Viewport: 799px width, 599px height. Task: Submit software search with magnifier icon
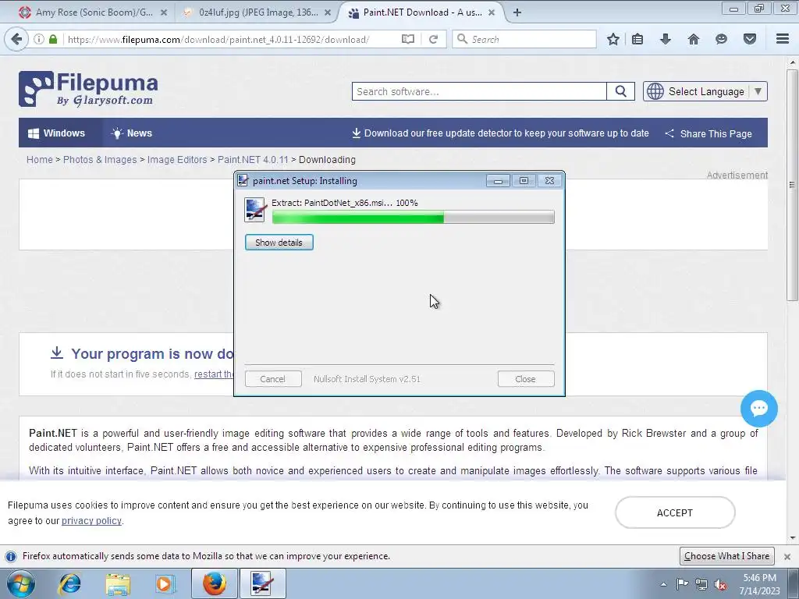(620, 92)
